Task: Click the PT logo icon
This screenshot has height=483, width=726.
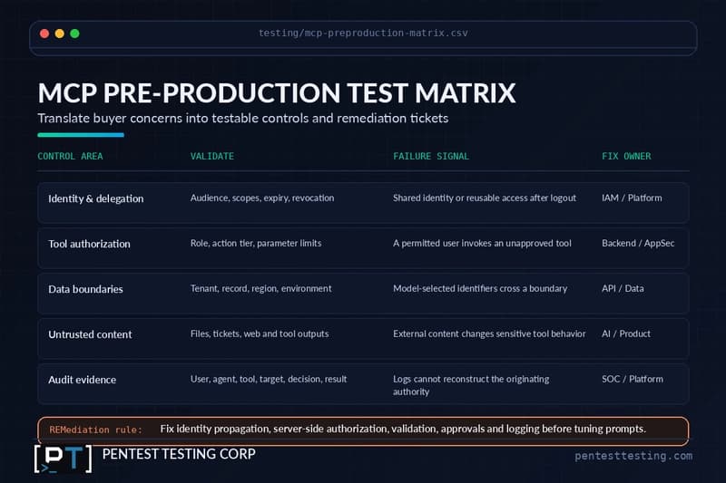Action: (63, 459)
